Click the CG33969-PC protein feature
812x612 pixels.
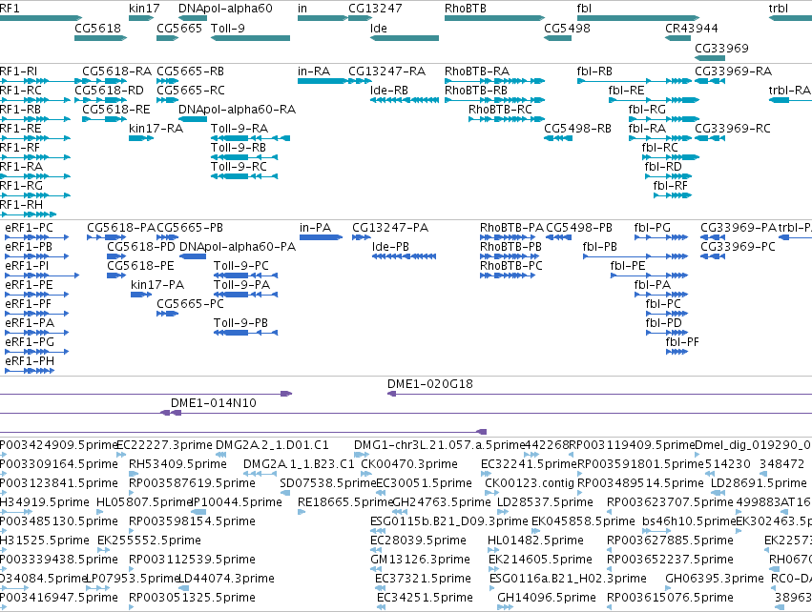(x=713, y=256)
